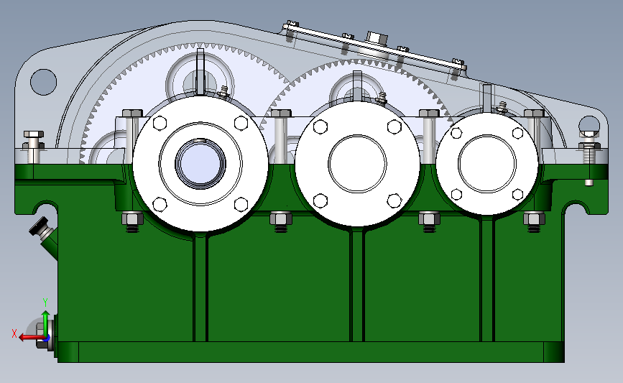Pick the round lifting hole at cover's upper-left
Viewport: 623px width, 383px height.
tap(43, 82)
